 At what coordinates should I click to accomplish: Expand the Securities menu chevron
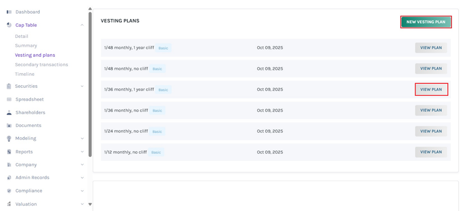(x=82, y=86)
